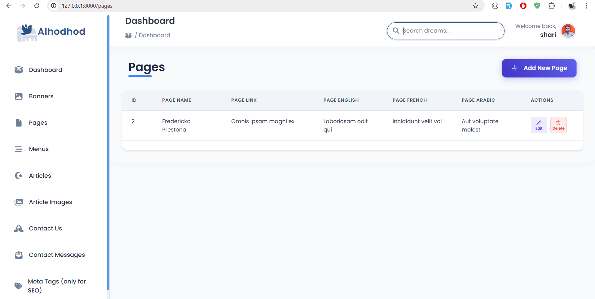This screenshot has height=299, width=595.
Task: Open Dashboard from the sidebar
Action: pos(45,70)
